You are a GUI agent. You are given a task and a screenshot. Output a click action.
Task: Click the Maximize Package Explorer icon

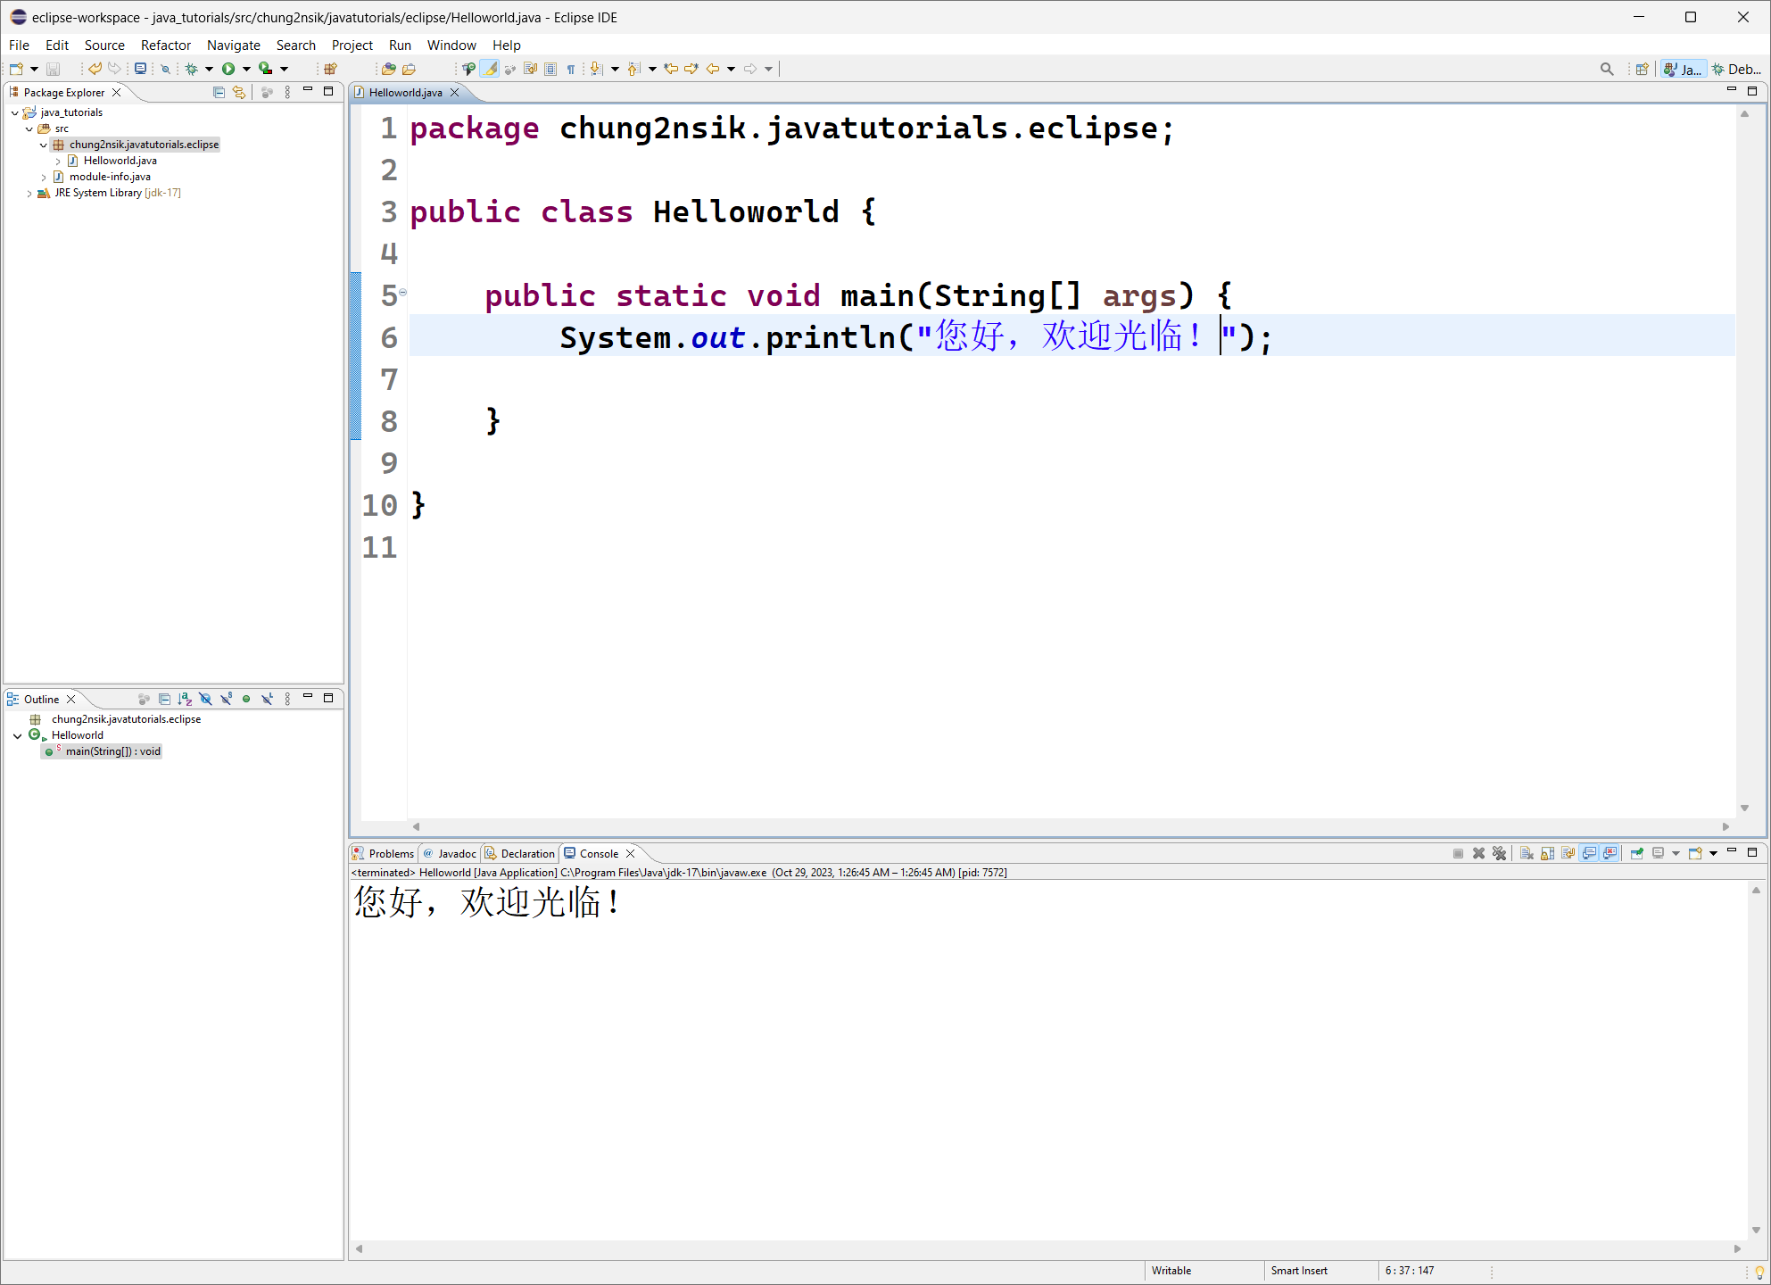click(328, 91)
